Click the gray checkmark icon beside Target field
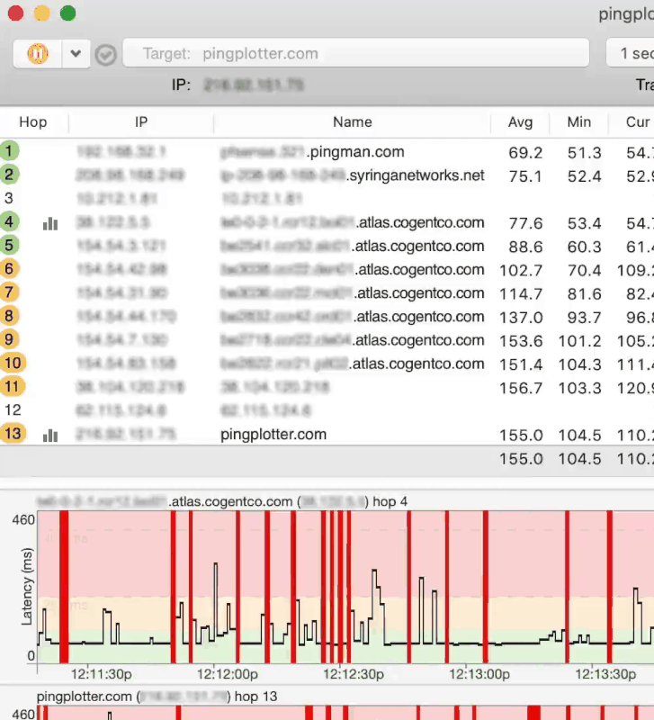 pyautogui.click(x=105, y=55)
